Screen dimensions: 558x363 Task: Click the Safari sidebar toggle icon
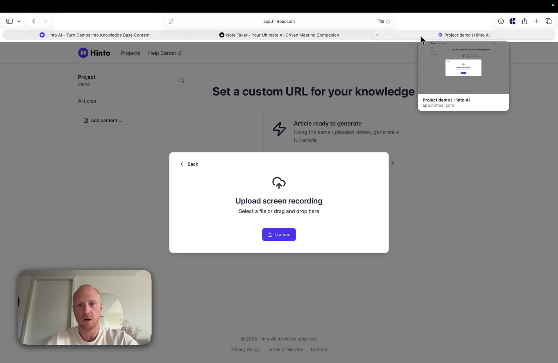(10, 21)
